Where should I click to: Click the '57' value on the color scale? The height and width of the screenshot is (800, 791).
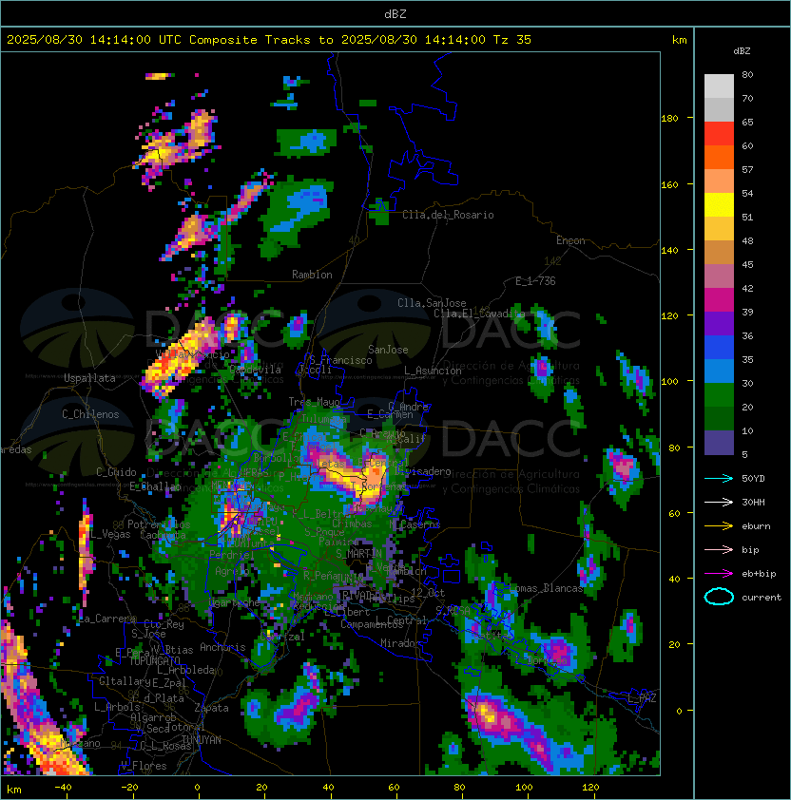747,169
